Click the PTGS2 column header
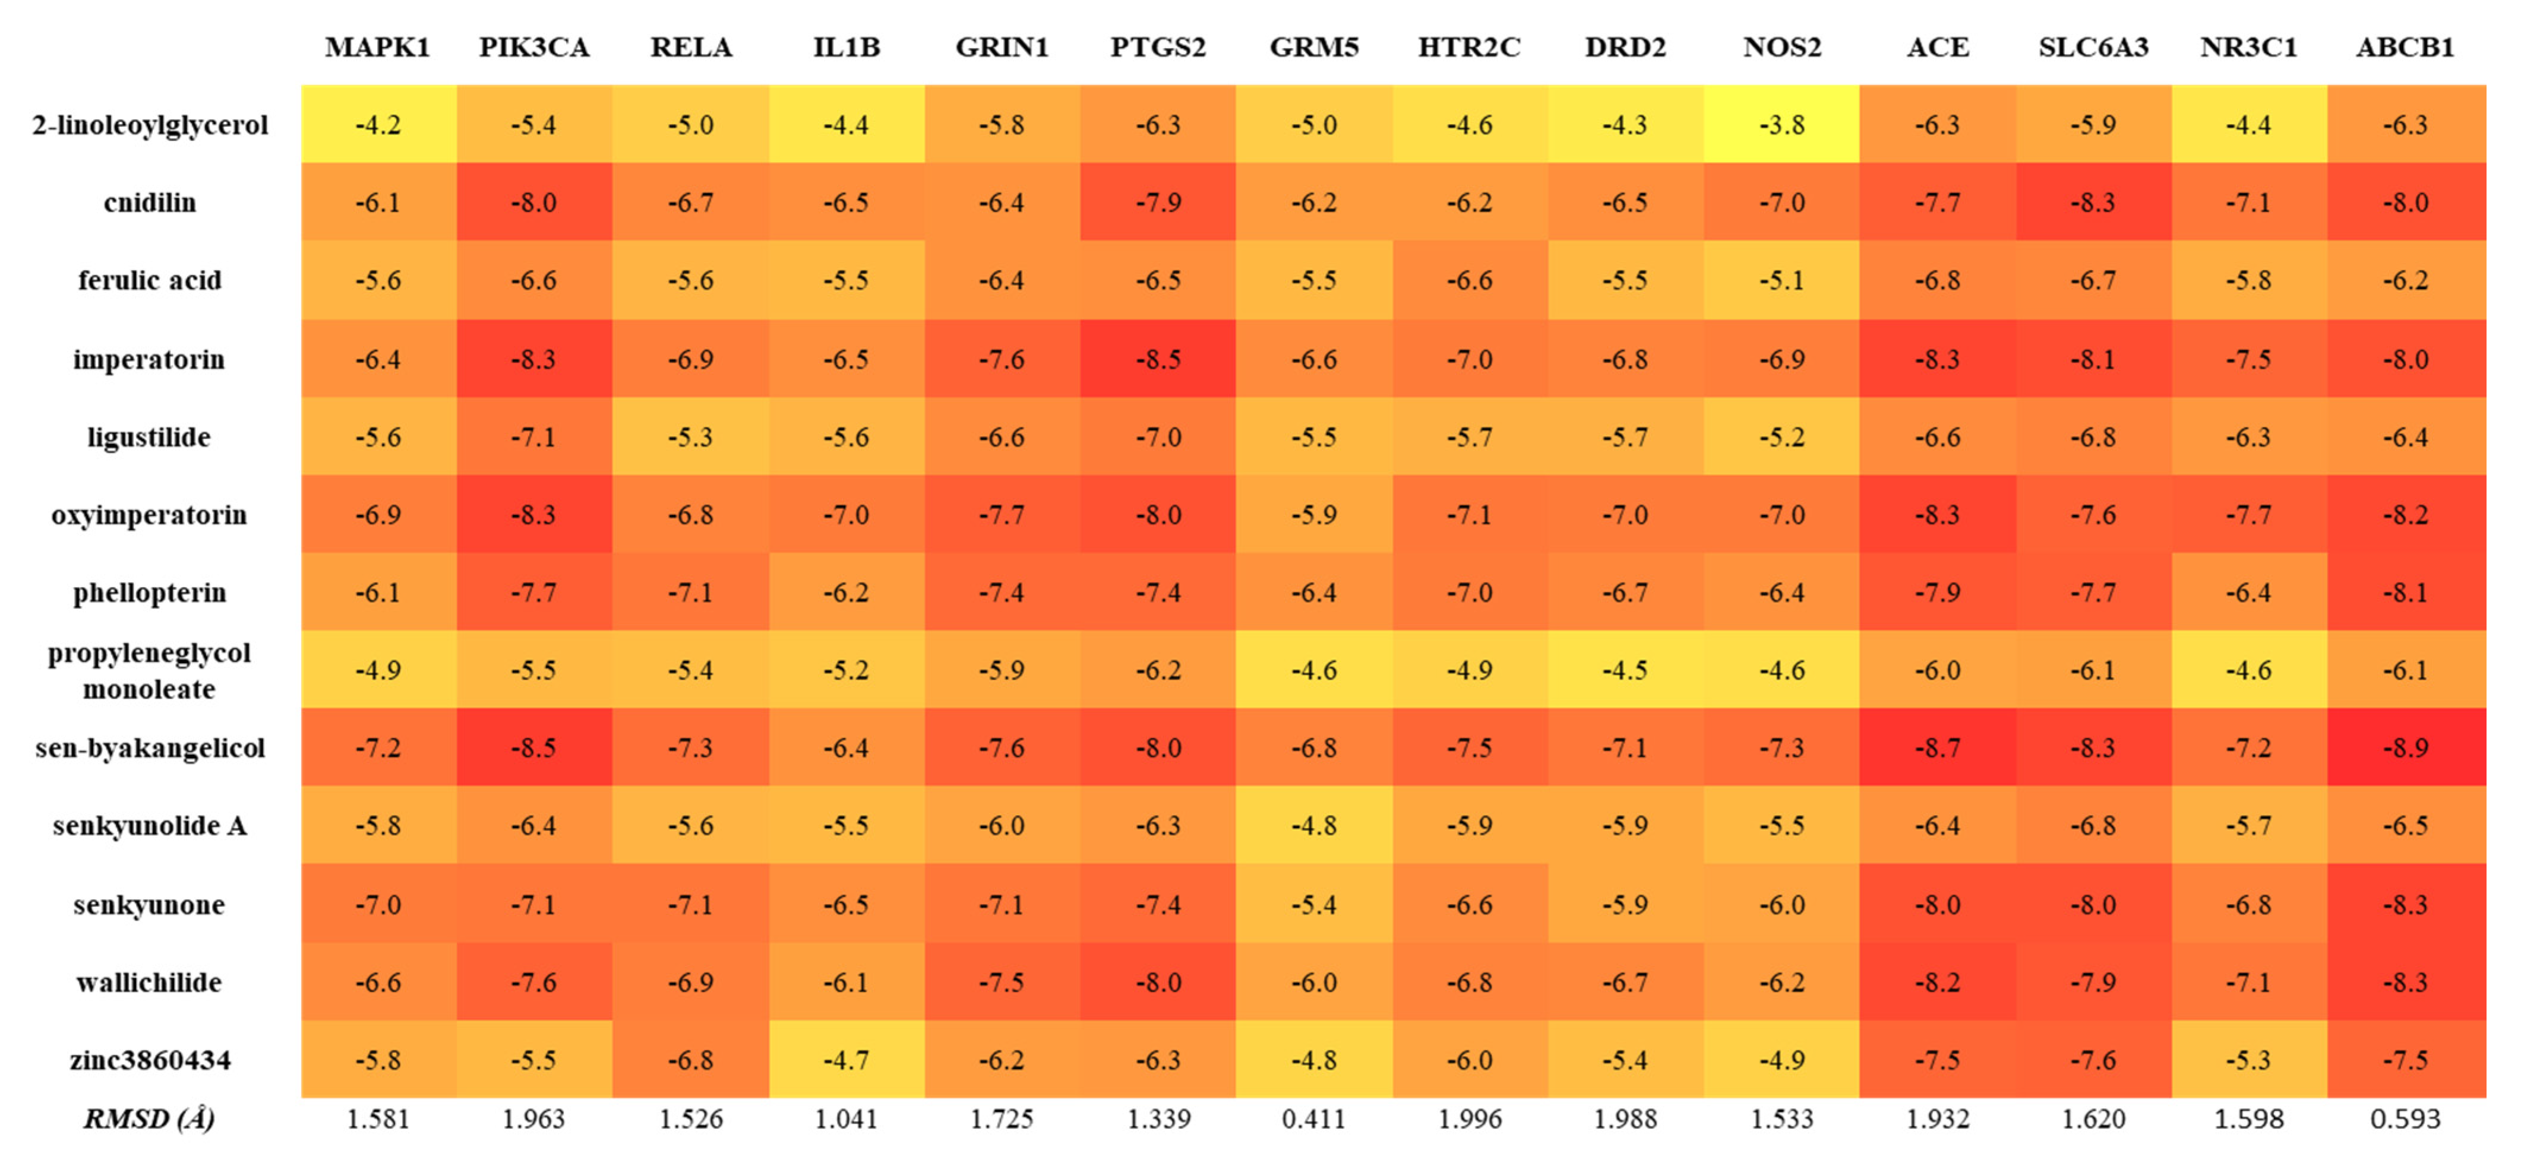 pyautogui.click(x=1158, y=47)
